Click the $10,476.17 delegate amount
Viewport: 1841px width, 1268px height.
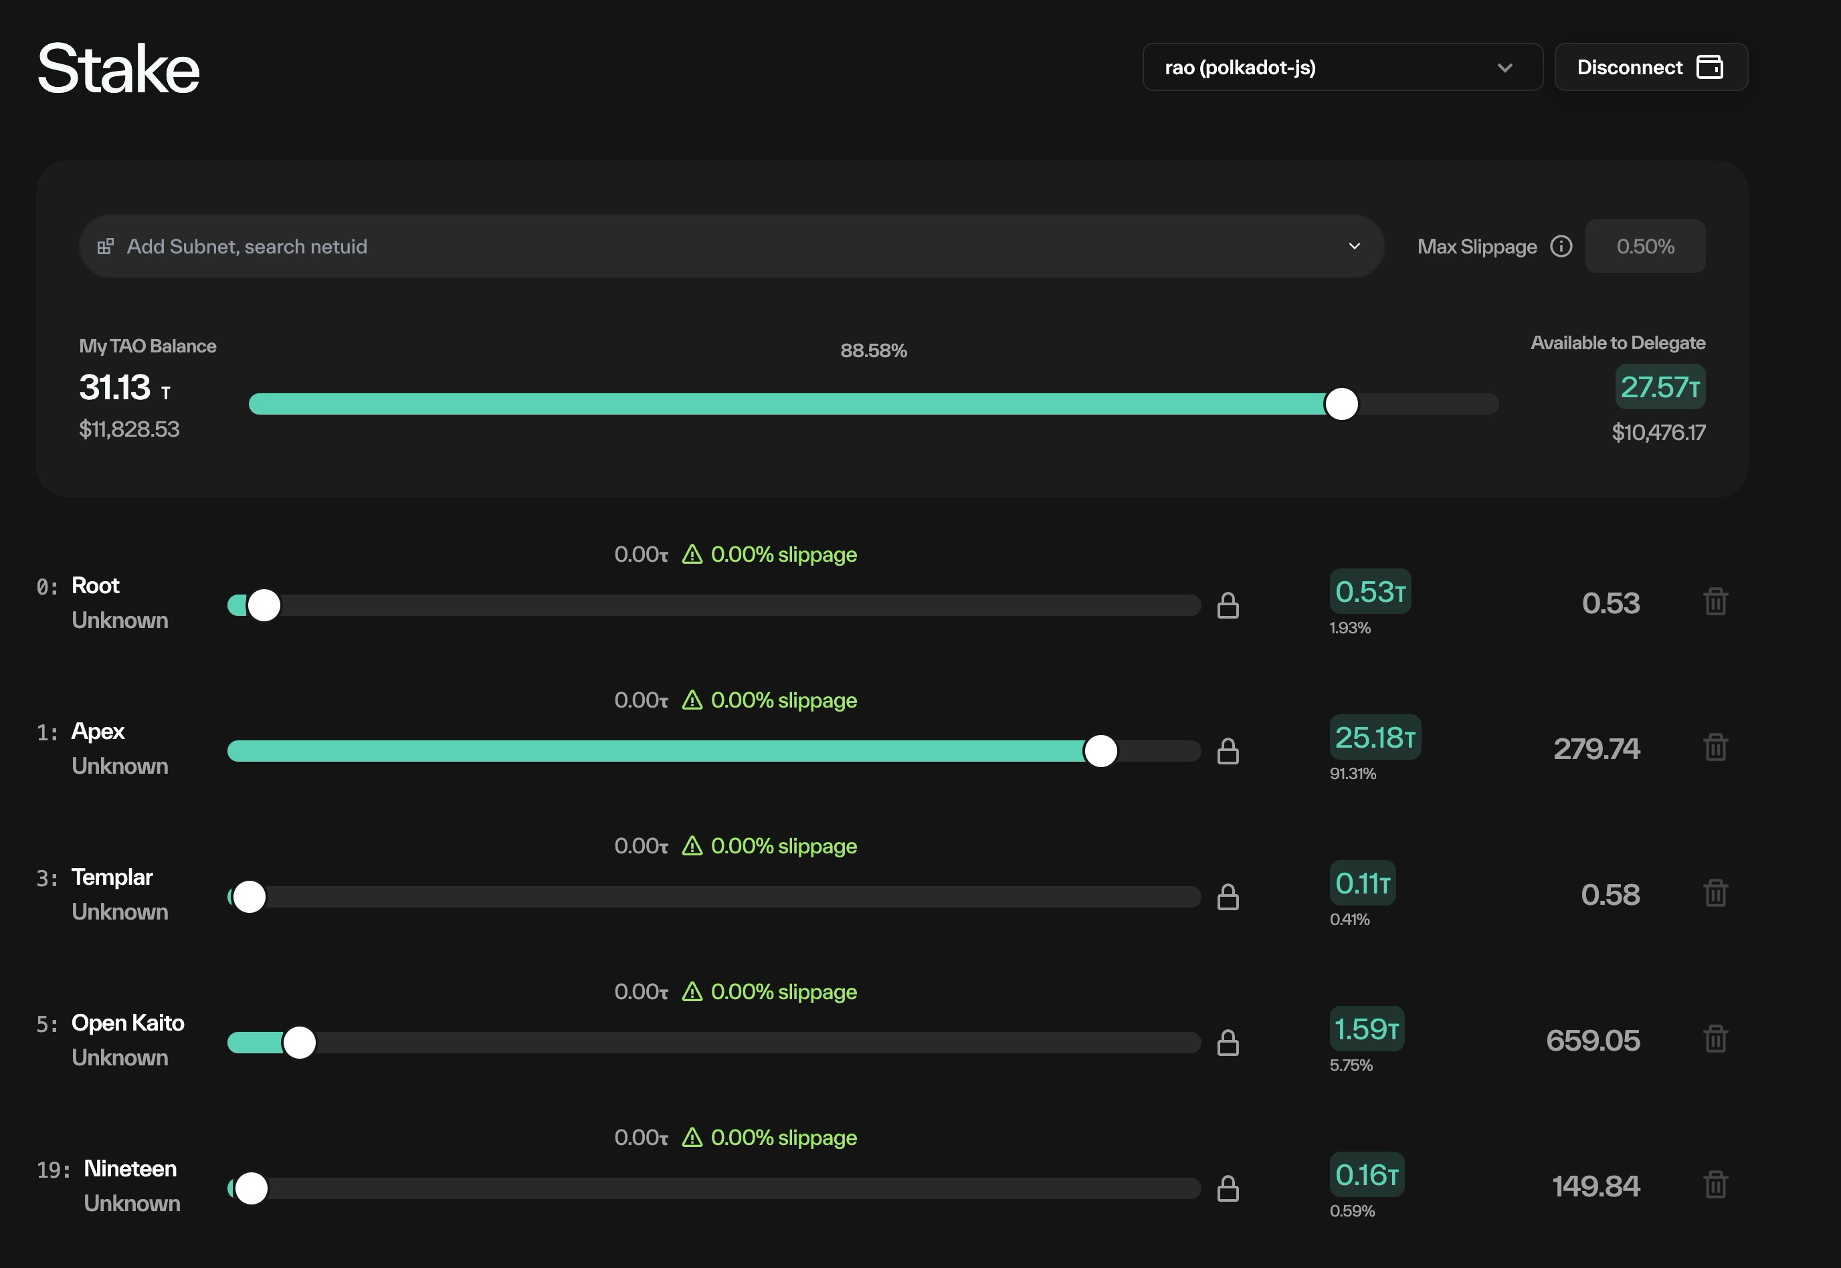click(x=1658, y=432)
